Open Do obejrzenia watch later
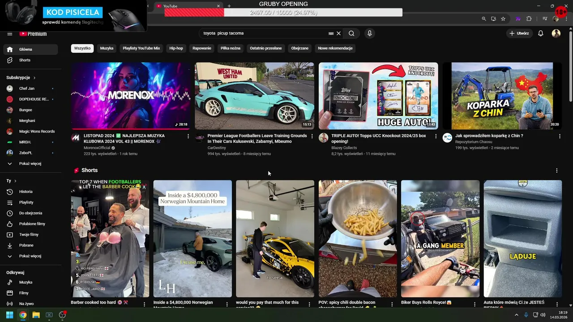The width and height of the screenshot is (573, 322). point(30,213)
